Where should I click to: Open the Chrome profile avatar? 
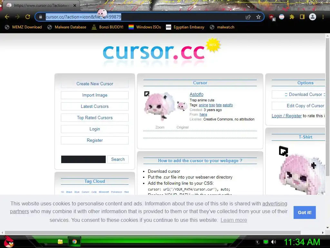313,17
